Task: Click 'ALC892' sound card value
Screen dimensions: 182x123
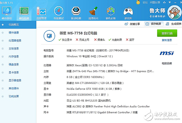Action: [x=108, y=106]
